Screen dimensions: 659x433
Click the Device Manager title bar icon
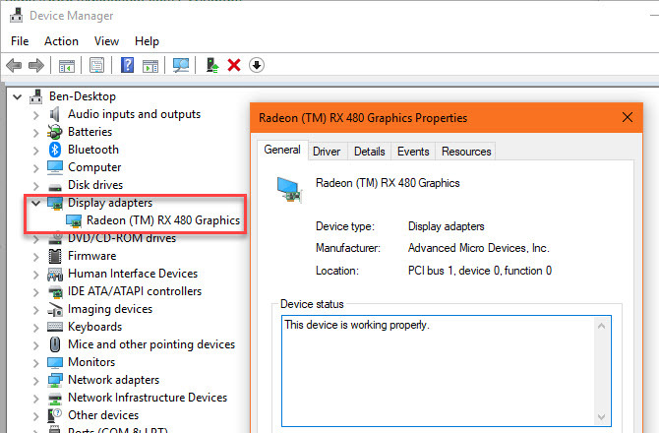[17, 15]
